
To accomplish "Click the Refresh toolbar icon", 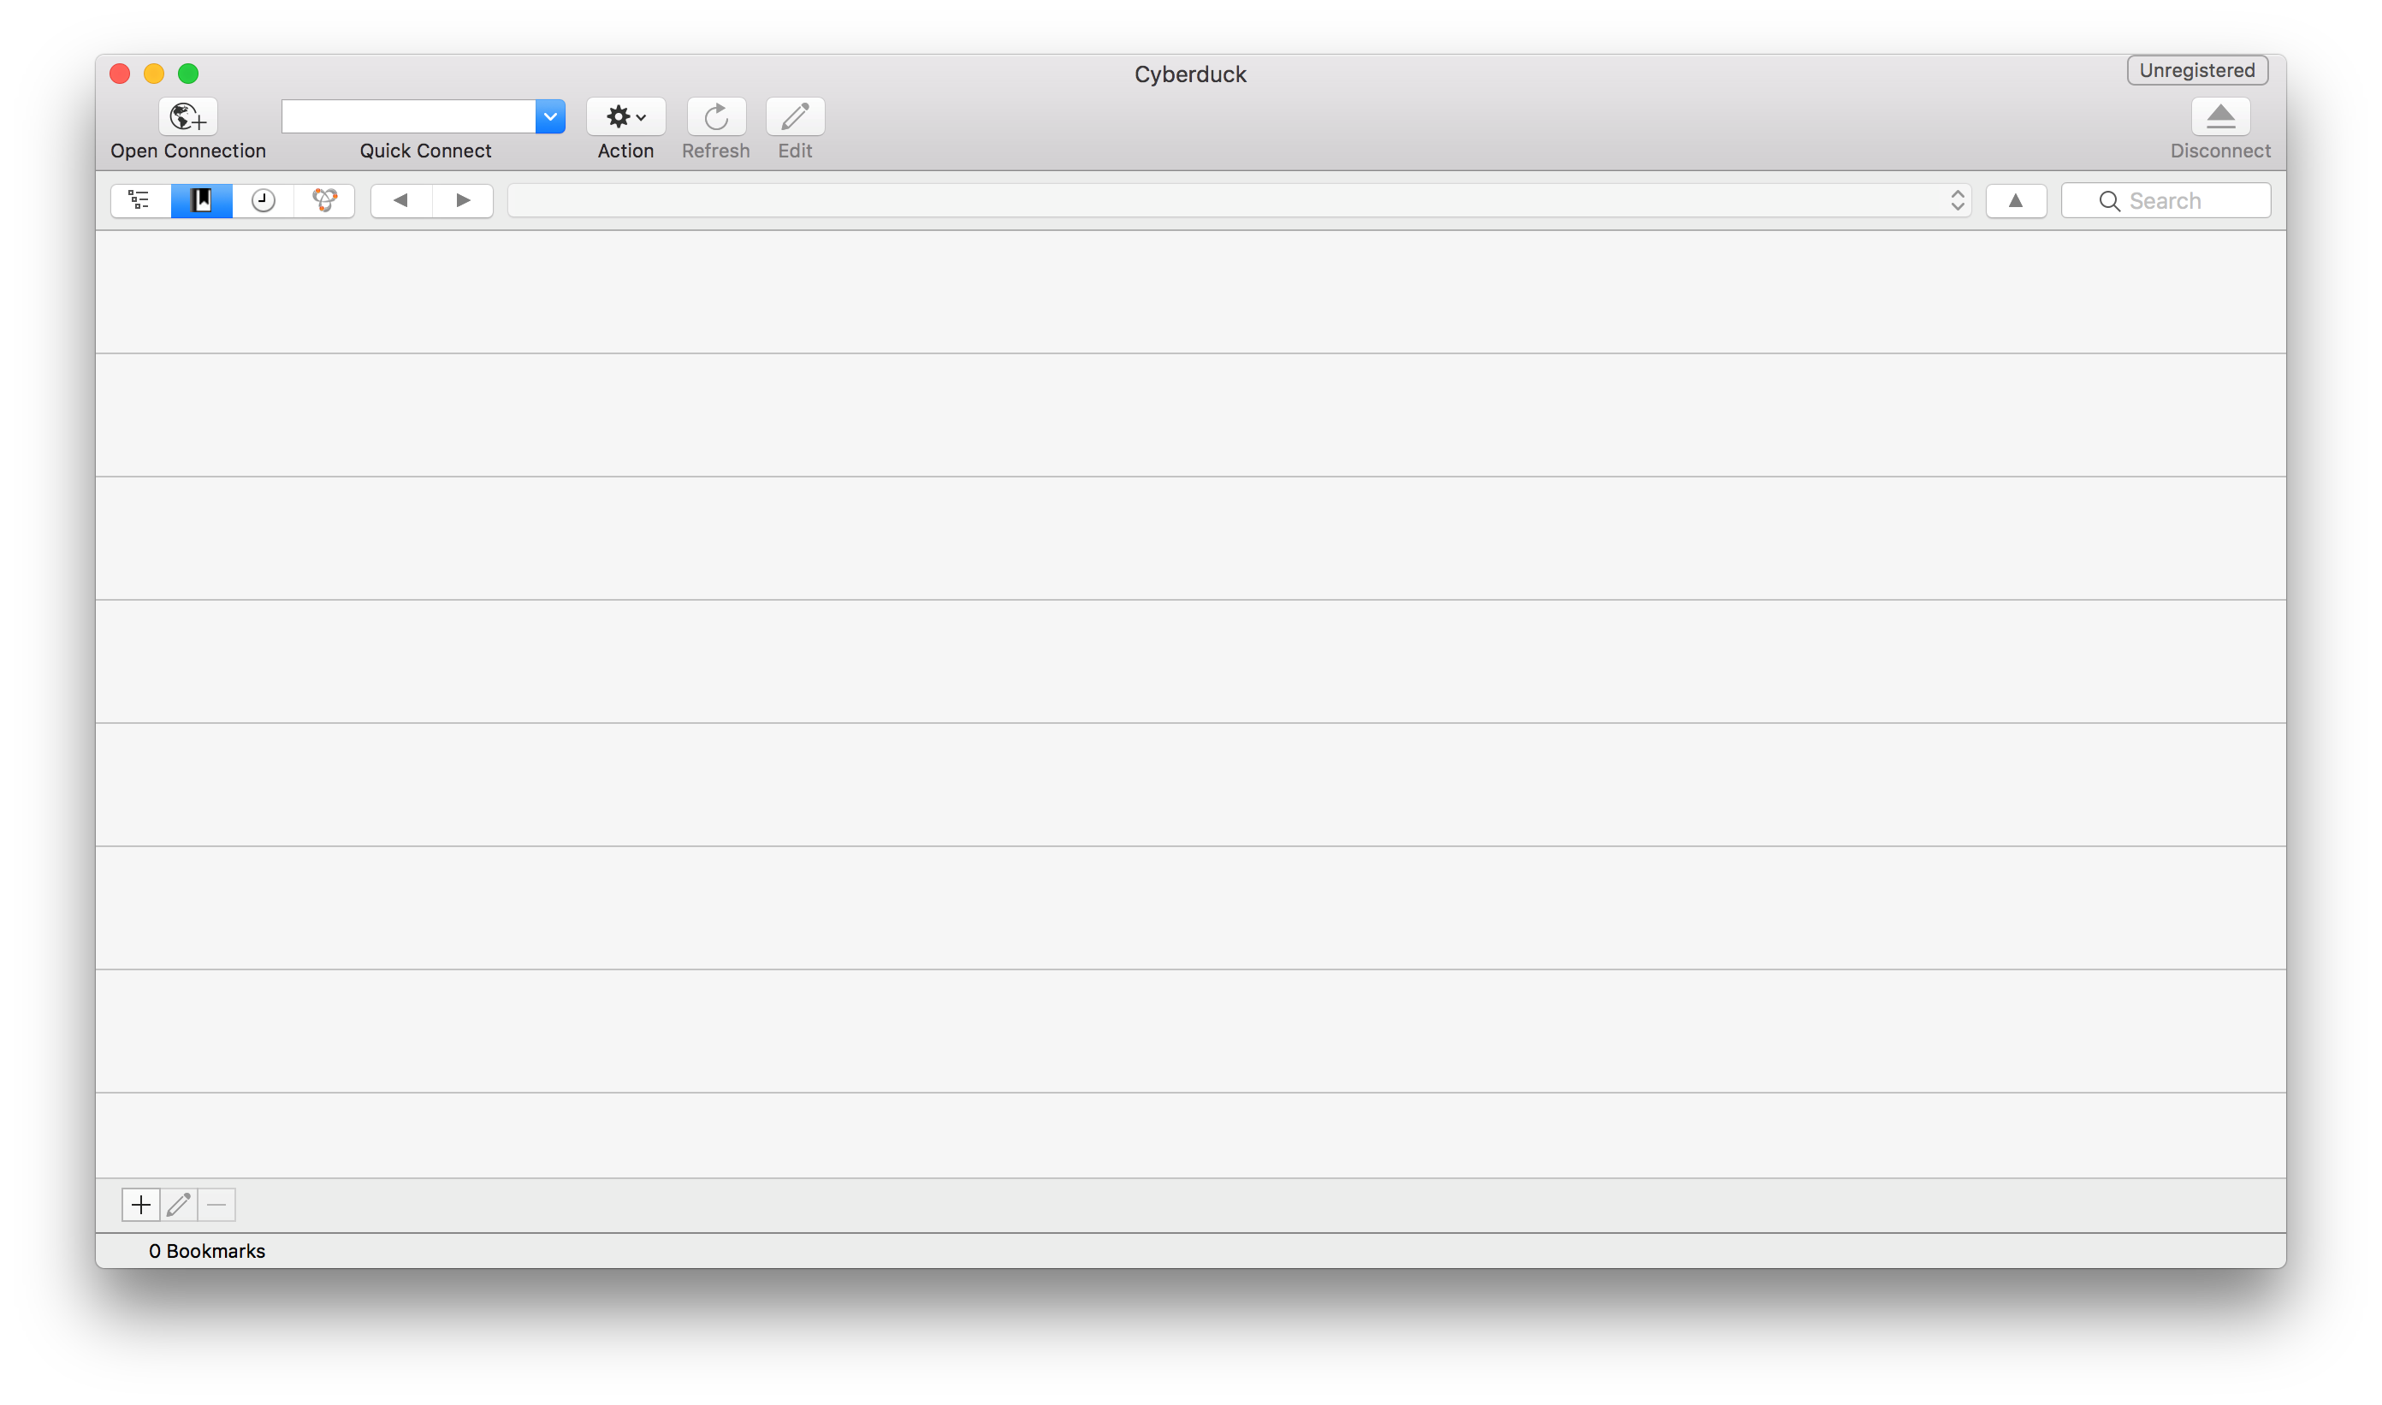I will point(716,116).
